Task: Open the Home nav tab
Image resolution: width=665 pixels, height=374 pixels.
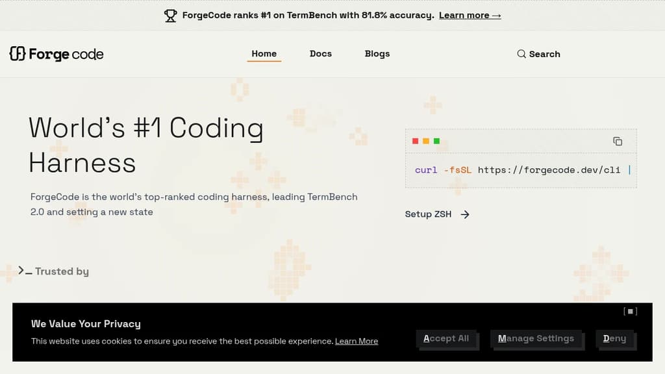Action: (x=264, y=54)
